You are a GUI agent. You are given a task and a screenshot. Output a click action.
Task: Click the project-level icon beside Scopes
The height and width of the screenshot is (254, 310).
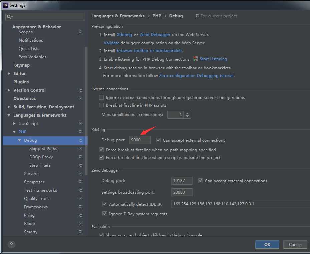tap(80, 32)
